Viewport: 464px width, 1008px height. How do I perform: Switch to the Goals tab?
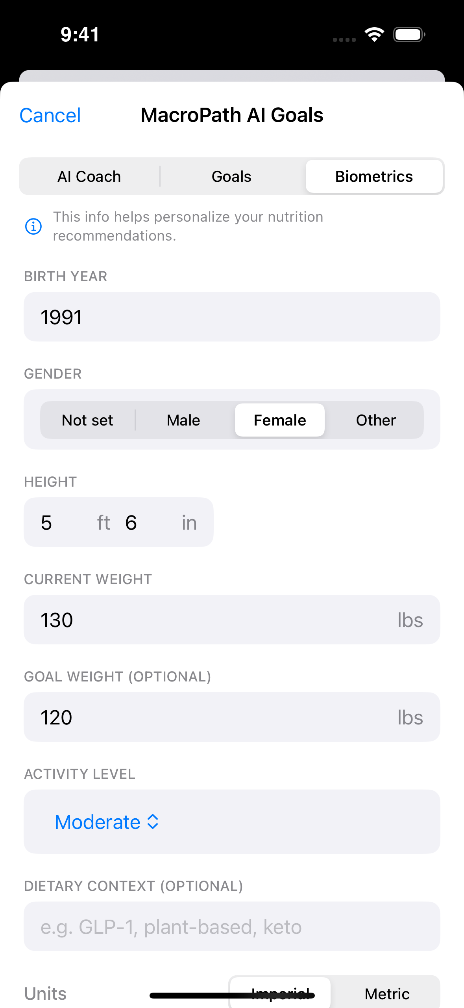pos(231,176)
